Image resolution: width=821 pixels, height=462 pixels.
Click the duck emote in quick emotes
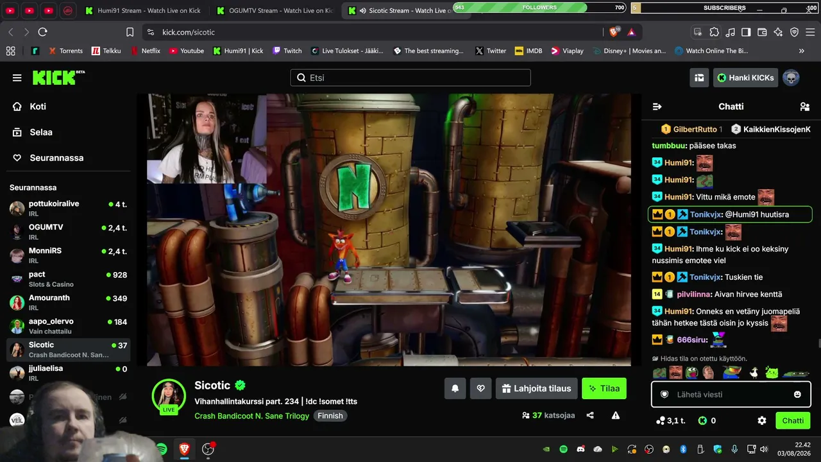coord(754,373)
